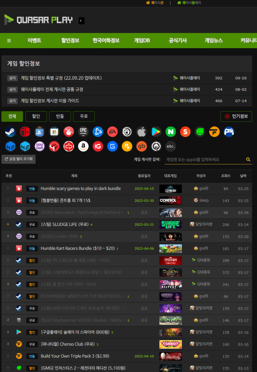This screenshot has width=257, height=372.
Task: Sort by 조회수 column header
Action: pos(226,176)
